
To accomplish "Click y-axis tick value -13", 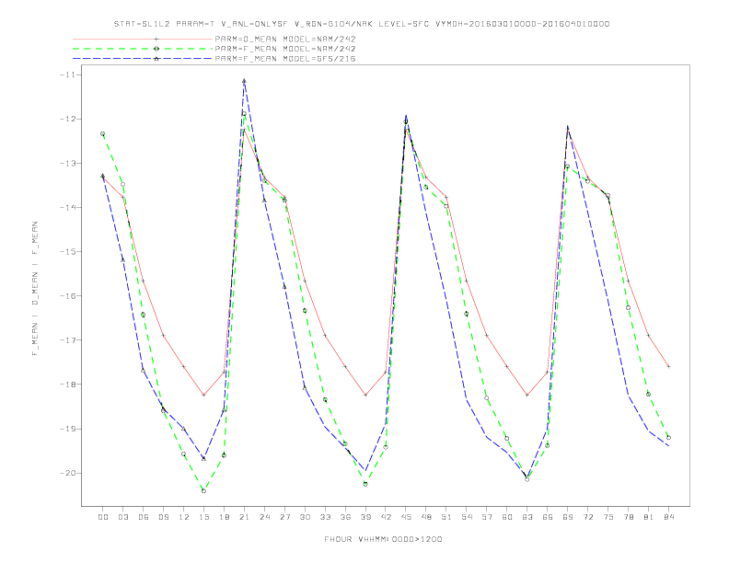I will click(x=68, y=163).
